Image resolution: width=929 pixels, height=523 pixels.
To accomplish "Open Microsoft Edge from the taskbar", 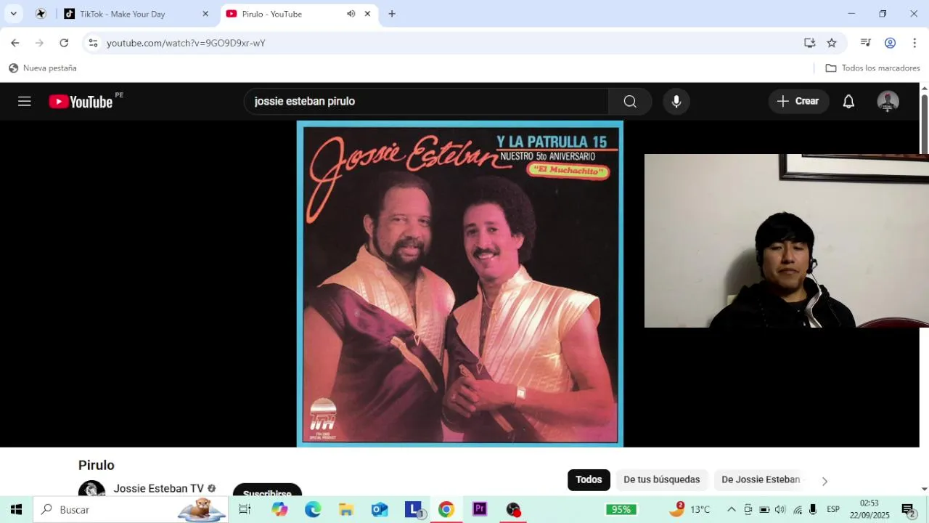I will coord(313,510).
